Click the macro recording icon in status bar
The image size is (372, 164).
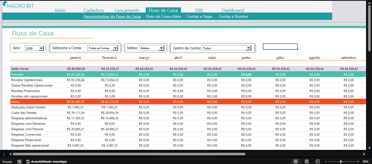tap(19, 162)
